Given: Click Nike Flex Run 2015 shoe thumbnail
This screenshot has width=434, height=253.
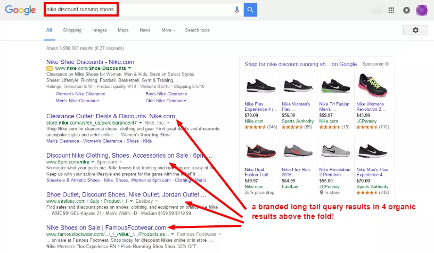Looking at the screenshot, I should tap(298, 151).
